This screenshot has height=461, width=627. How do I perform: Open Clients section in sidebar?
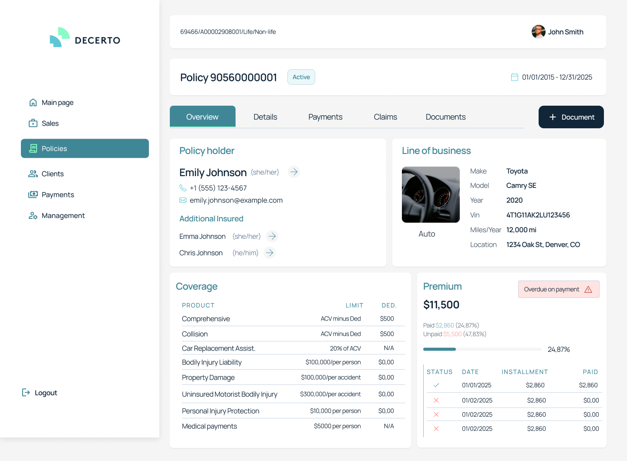pyautogui.click(x=46, y=174)
